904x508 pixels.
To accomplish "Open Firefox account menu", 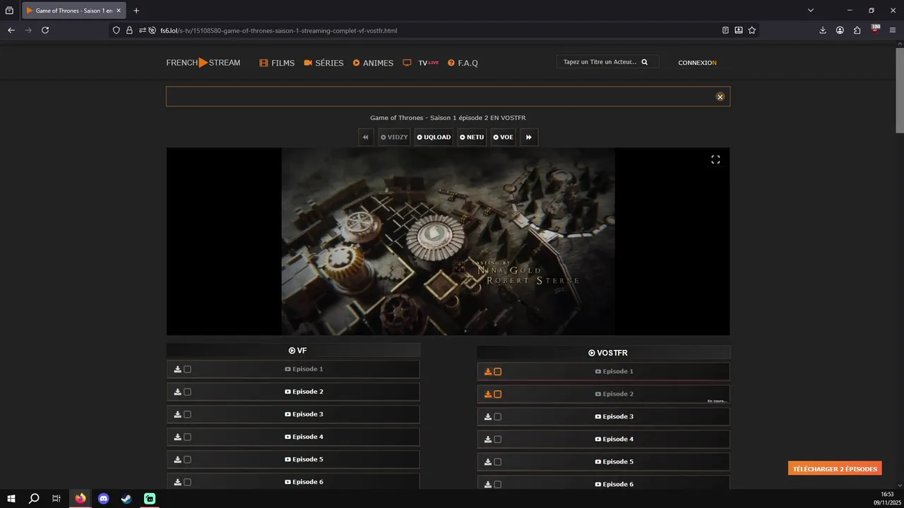I will pyautogui.click(x=840, y=30).
